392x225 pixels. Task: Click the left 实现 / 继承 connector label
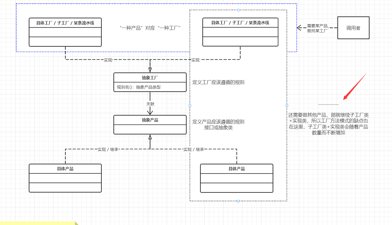click(x=108, y=150)
